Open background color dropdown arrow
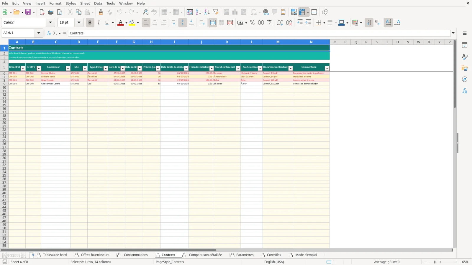472x265 pixels. tap(138, 23)
